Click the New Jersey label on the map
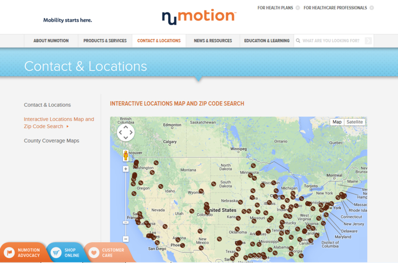398x263 pixels. 354,224
